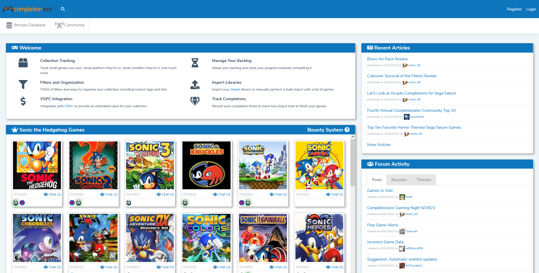The image size is (539, 273).
Task: Click moho_00's avatar next to Bravo Air Race Review
Action: [405, 65]
